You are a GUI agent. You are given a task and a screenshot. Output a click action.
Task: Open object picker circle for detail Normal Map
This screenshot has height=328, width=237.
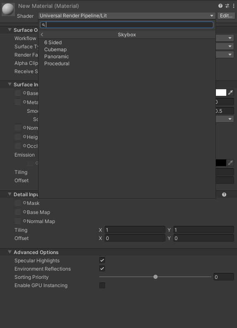24,221
